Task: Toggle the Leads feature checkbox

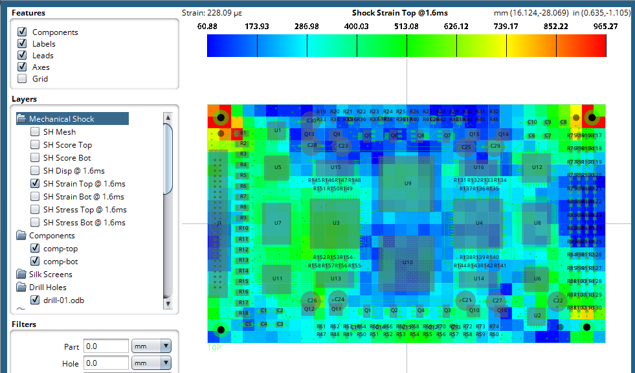Action: [x=22, y=55]
